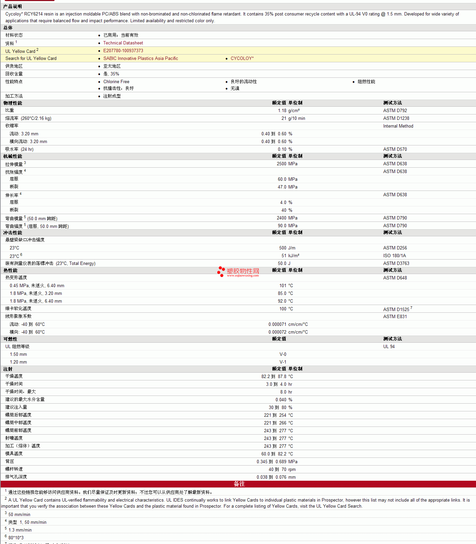Select the 无溴 feature entry

point(235,89)
